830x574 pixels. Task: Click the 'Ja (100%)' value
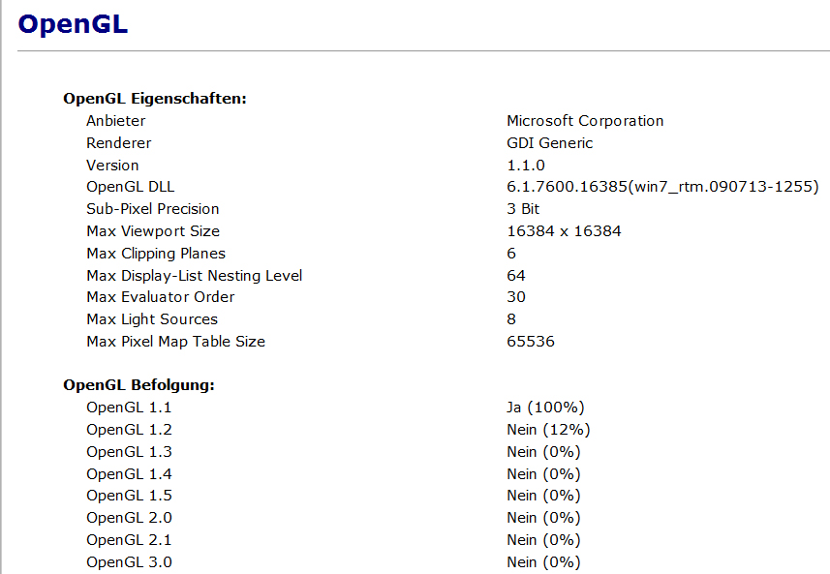point(545,408)
